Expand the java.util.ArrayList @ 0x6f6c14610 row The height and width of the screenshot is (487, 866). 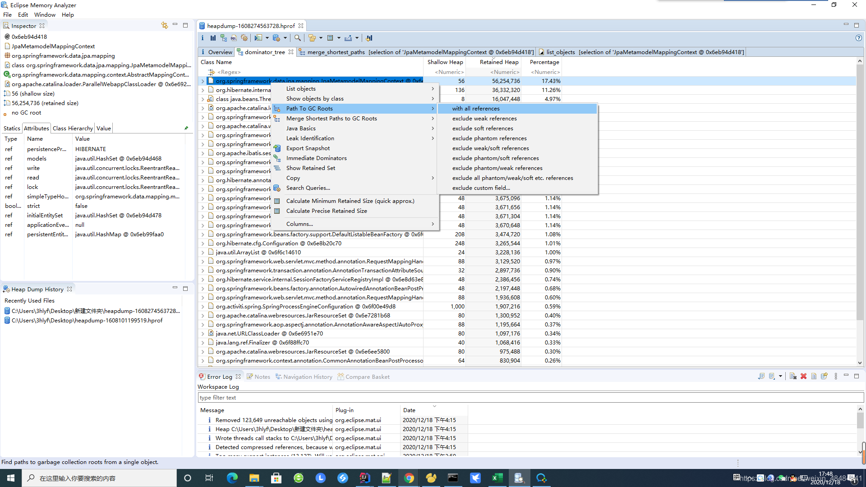click(203, 253)
